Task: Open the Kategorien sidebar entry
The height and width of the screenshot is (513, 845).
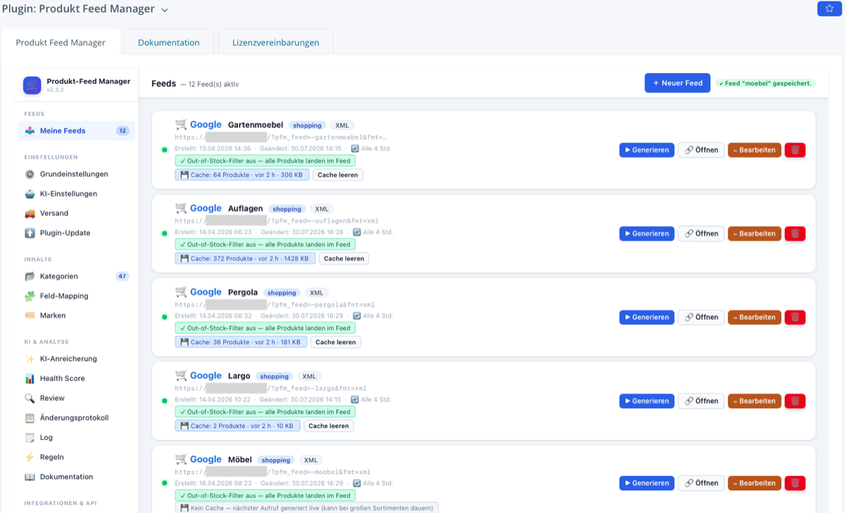Action: [x=77, y=277]
